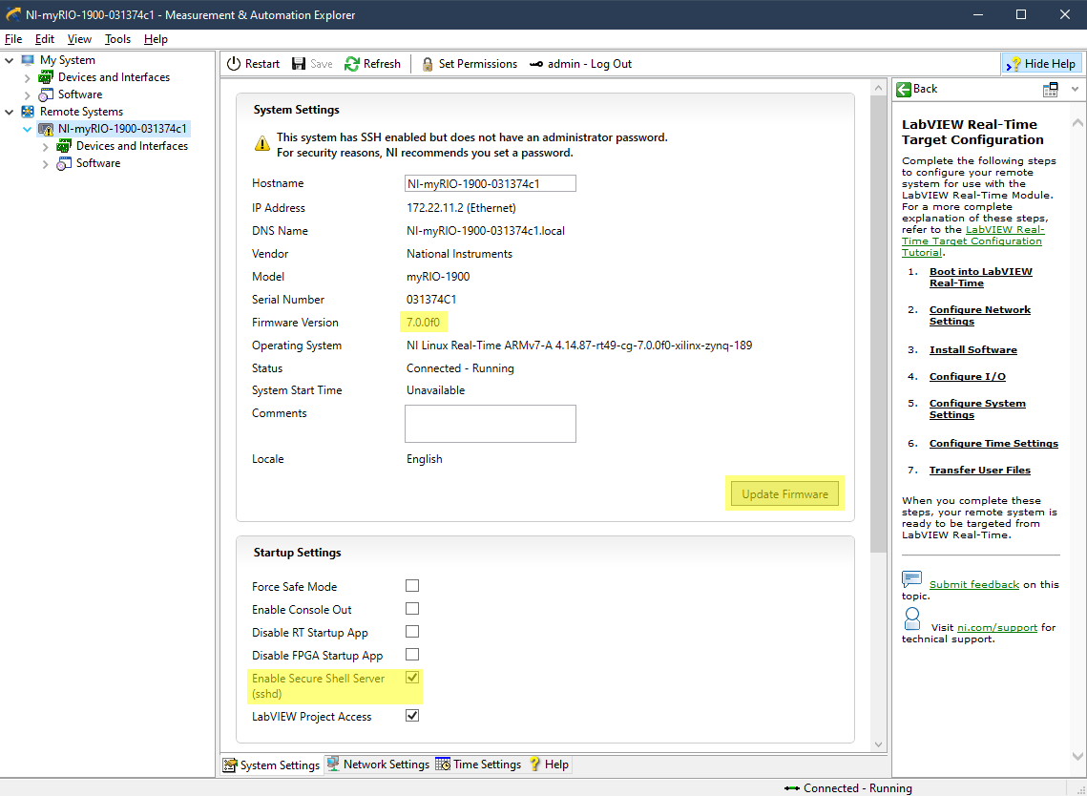The height and width of the screenshot is (796, 1087).
Task: Click the help pane layout options icon
Action: tap(1051, 89)
